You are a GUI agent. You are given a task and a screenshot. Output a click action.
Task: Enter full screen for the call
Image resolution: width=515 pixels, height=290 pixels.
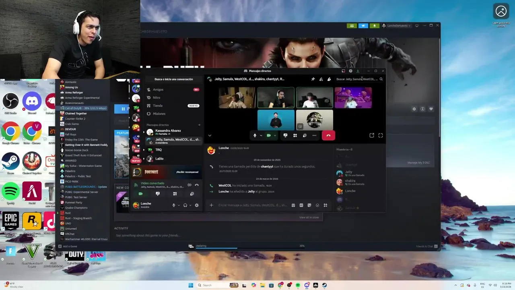381,135
